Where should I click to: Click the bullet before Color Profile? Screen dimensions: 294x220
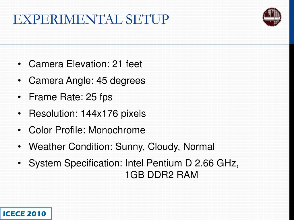click(19, 130)
